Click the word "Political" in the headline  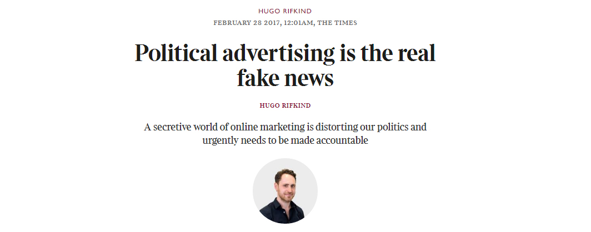coord(176,54)
